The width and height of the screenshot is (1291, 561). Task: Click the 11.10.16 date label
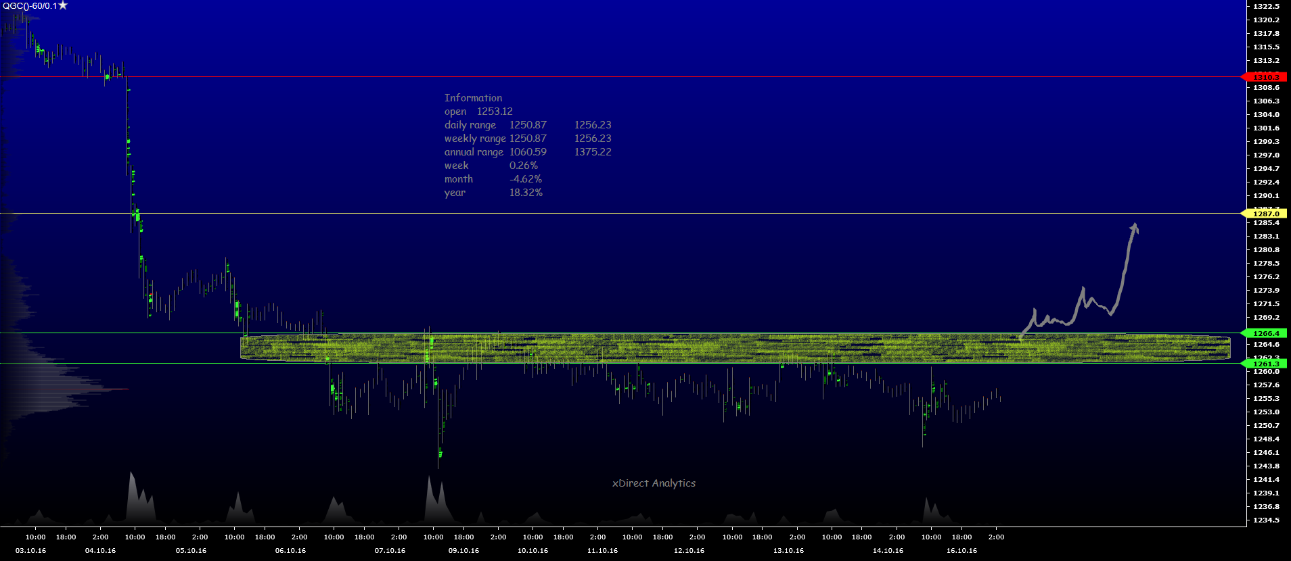point(602,551)
